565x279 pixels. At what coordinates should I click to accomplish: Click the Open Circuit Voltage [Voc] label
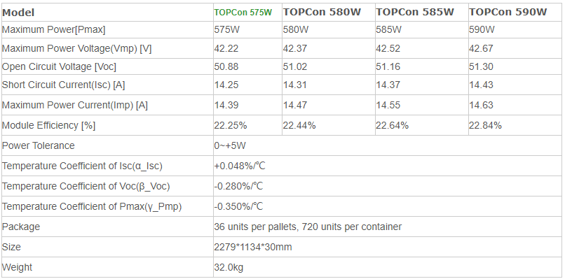(x=59, y=67)
